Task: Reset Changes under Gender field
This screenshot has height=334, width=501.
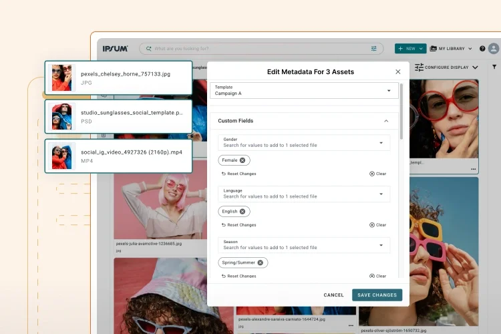Action: click(238, 174)
